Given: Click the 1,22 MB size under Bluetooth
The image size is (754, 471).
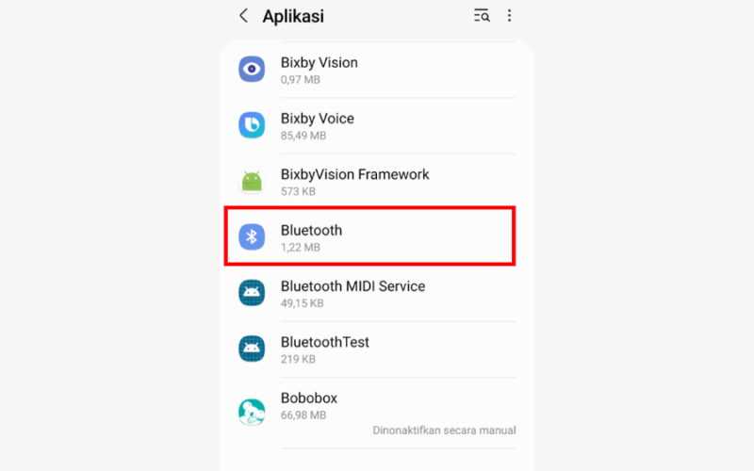Looking at the screenshot, I should click(300, 248).
